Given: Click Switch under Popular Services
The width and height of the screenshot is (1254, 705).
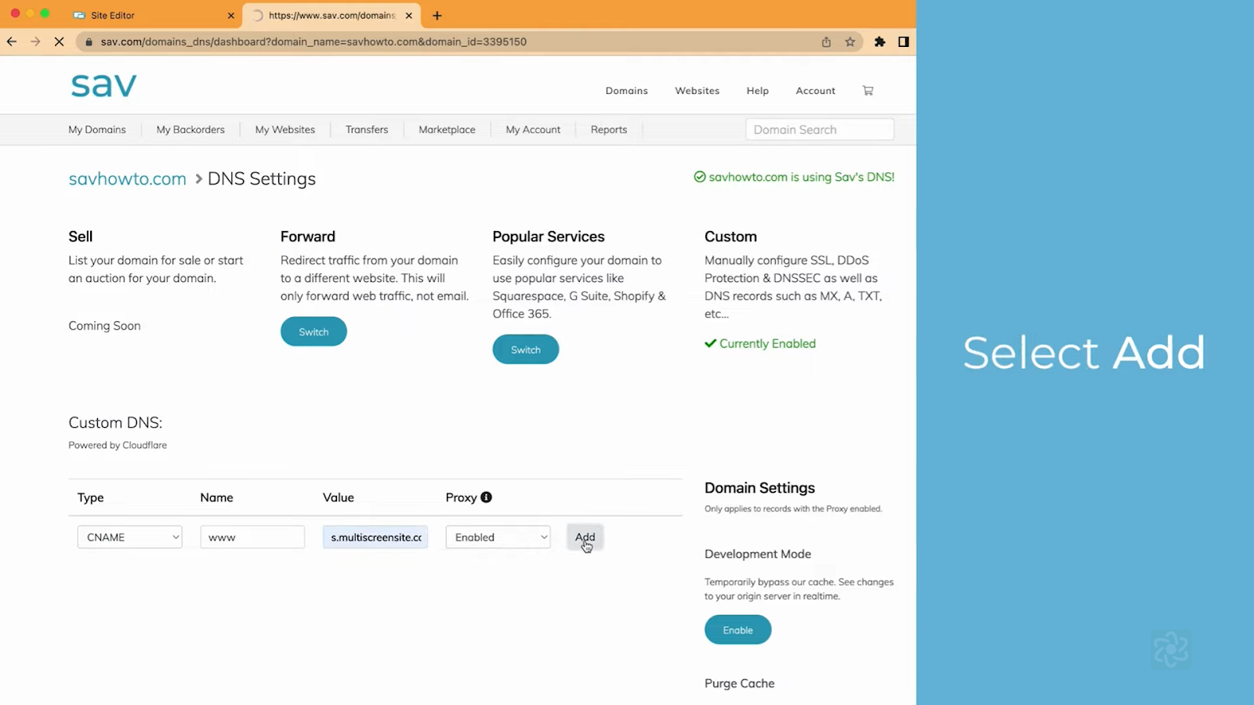Looking at the screenshot, I should [526, 349].
